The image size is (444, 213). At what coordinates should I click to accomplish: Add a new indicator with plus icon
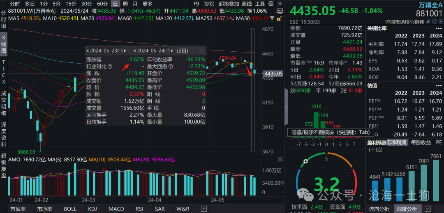click(203, 209)
